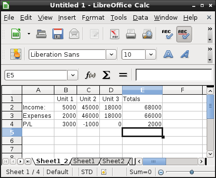Click the last sheet navigation arrow

tap(28, 161)
